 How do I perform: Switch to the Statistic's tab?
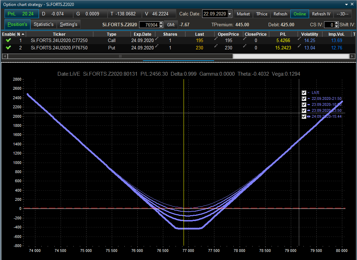[43, 25]
